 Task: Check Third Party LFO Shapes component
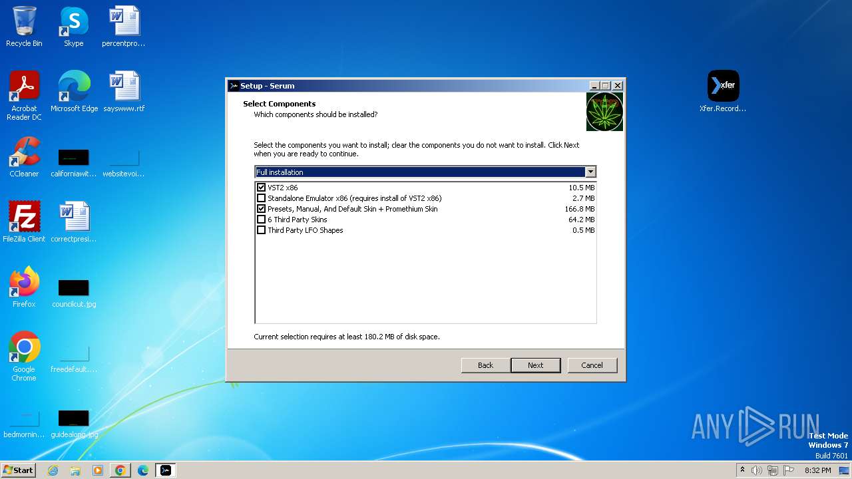262,230
